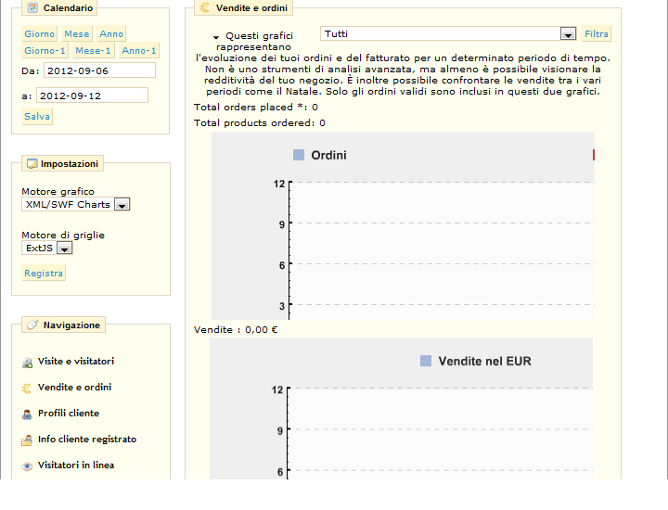Image resolution: width=668 pixels, height=510 pixels.
Task: Collapse the Questi grafici description arrow
Action: tap(216, 37)
